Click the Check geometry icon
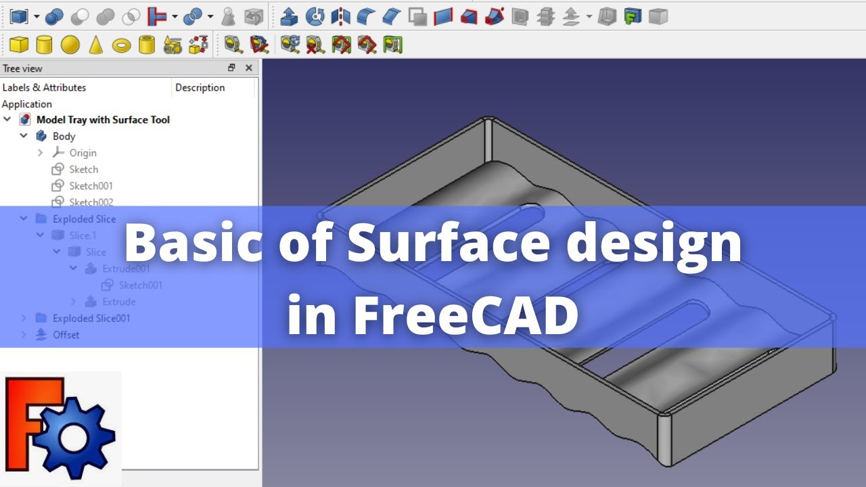Viewport: 866px width, 487px height. (x=229, y=16)
